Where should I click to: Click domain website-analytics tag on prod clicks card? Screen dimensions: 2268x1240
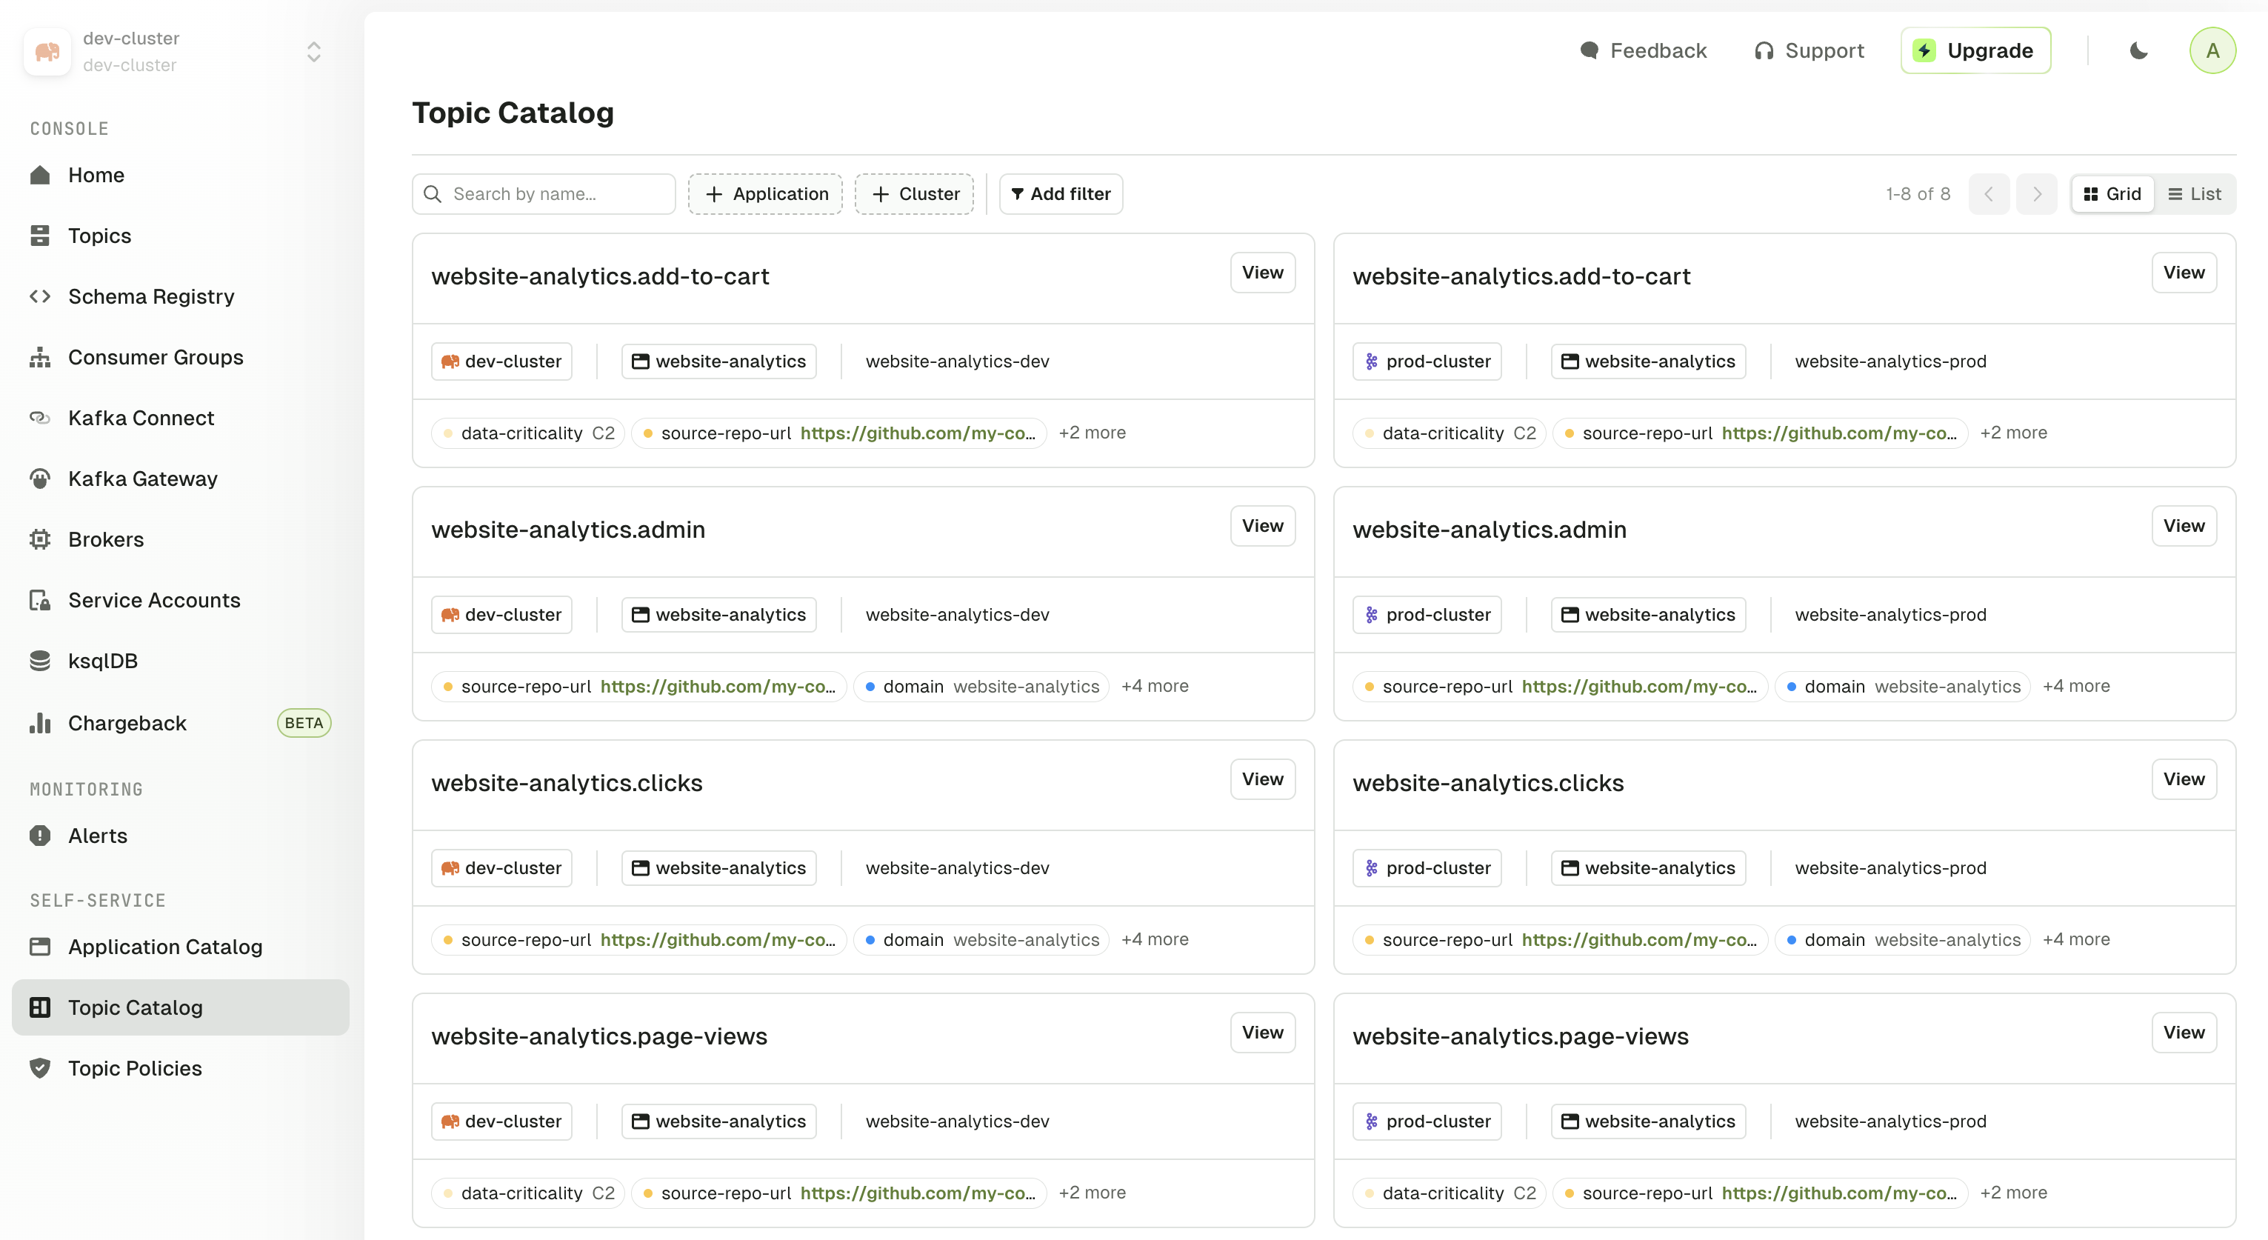pos(1903,940)
